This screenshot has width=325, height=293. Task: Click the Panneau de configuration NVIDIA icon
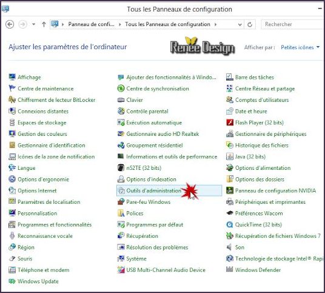pyautogui.click(x=230, y=190)
